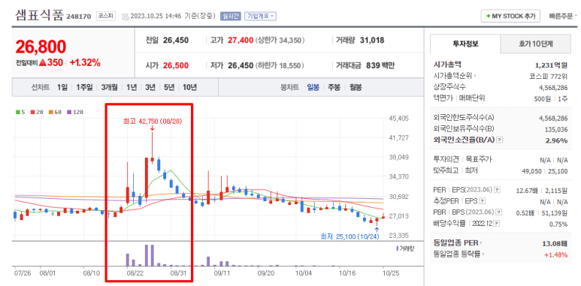Click +1.32% change rate text
Screen dimensions: 581x286
(85, 63)
